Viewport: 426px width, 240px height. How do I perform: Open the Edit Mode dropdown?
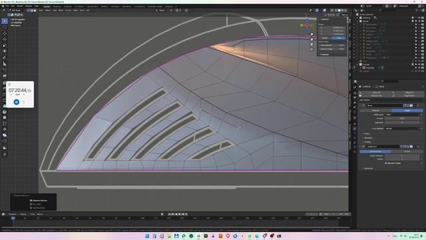17,11
